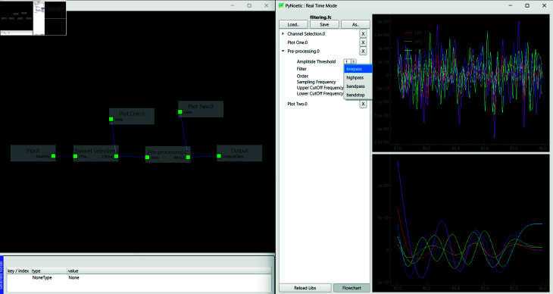Click the Output node's green input terminal
The image size is (553, 294).
point(219,156)
